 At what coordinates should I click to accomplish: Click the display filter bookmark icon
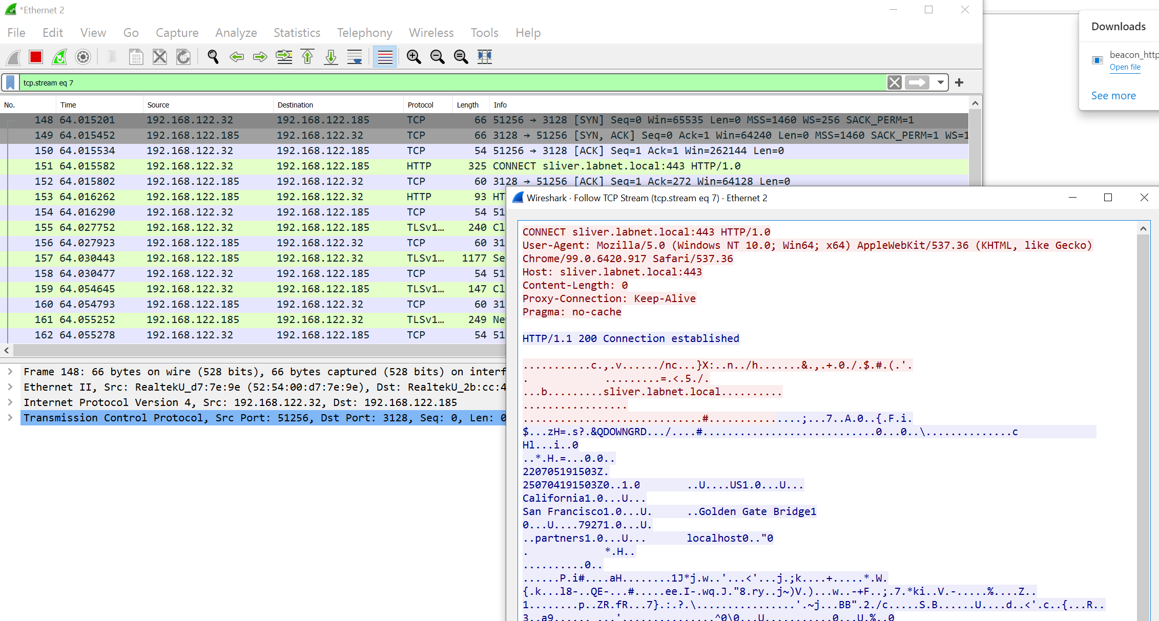(10, 83)
